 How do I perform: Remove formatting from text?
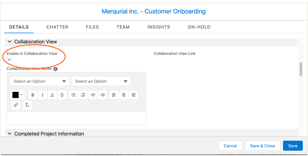27,105
